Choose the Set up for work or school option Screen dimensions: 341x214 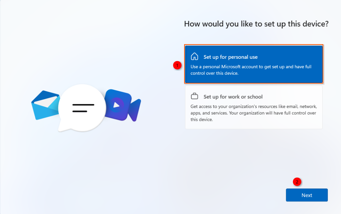(x=254, y=107)
